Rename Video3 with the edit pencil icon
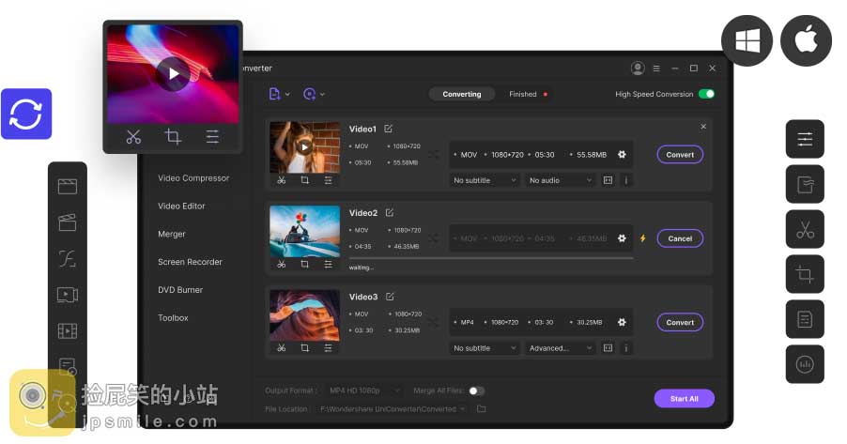Screen dimensions: 847x444 coord(390,297)
